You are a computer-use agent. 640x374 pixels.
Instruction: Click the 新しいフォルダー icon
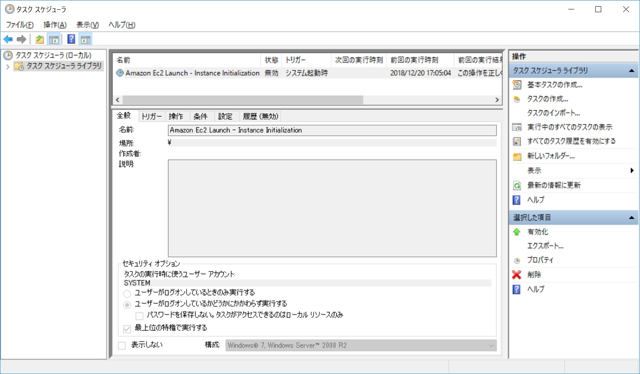click(x=517, y=156)
